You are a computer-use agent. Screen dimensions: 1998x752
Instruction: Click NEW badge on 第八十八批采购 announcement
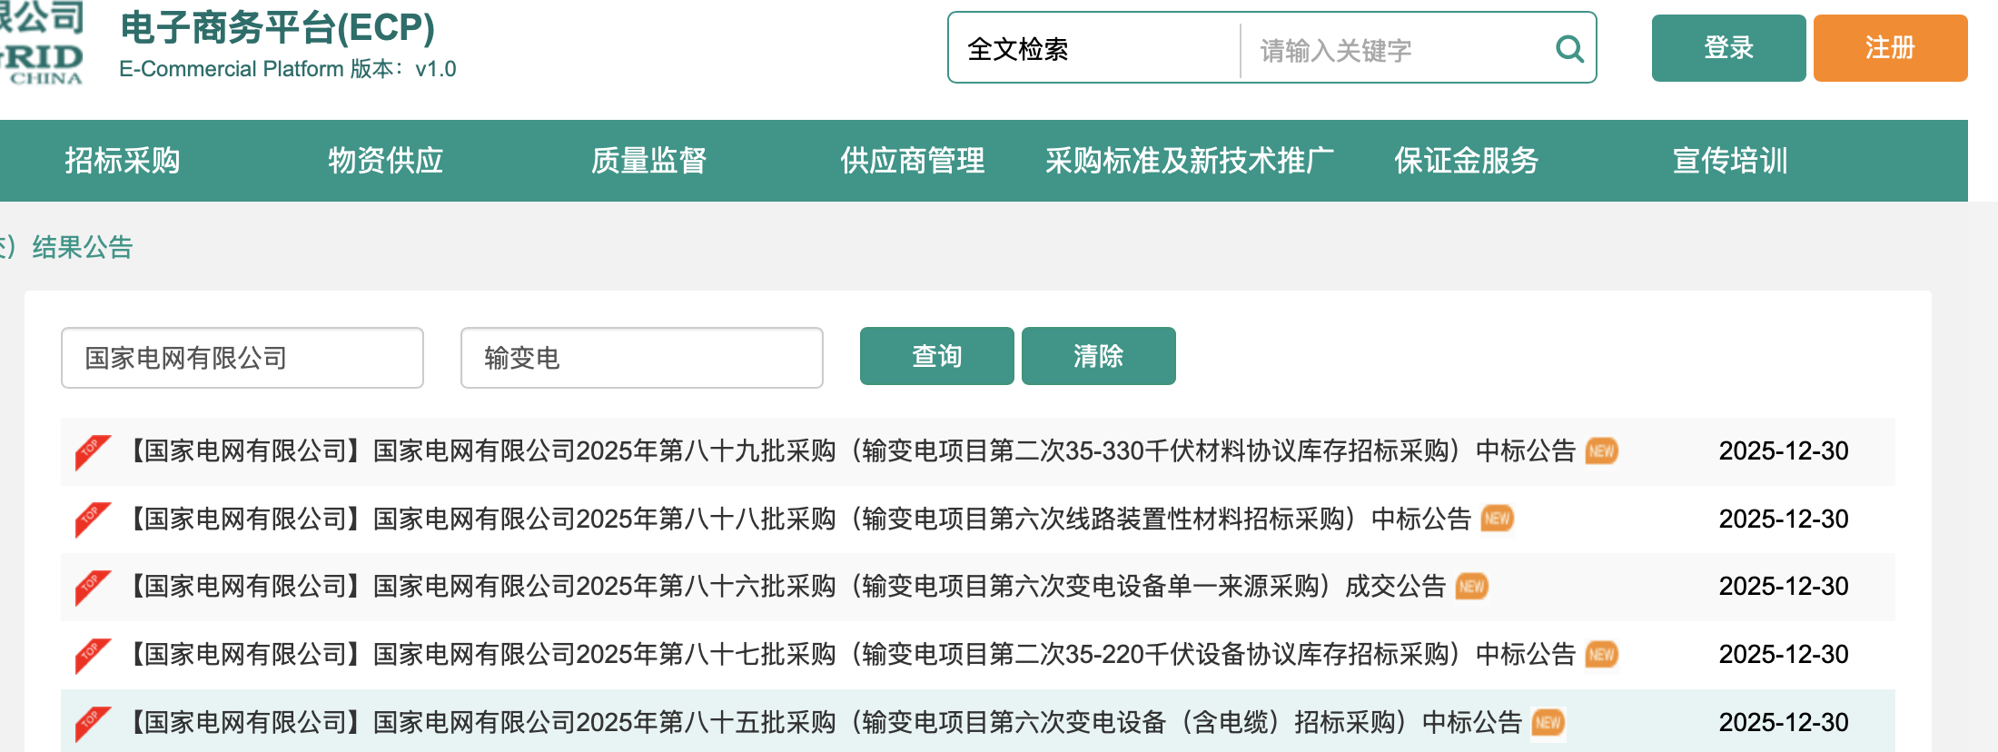(x=1498, y=519)
